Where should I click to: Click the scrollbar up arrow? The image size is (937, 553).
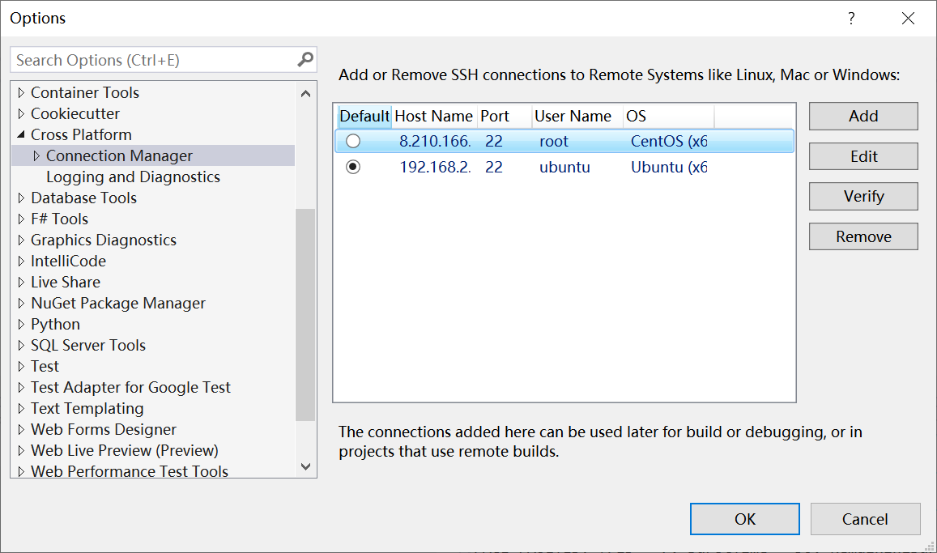306,93
